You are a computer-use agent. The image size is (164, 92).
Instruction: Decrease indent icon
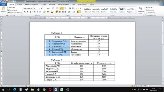(70, 8)
